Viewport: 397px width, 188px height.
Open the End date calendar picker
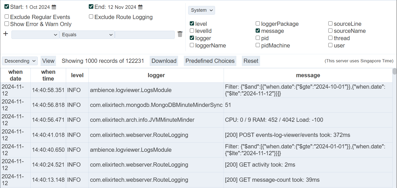coord(140,7)
